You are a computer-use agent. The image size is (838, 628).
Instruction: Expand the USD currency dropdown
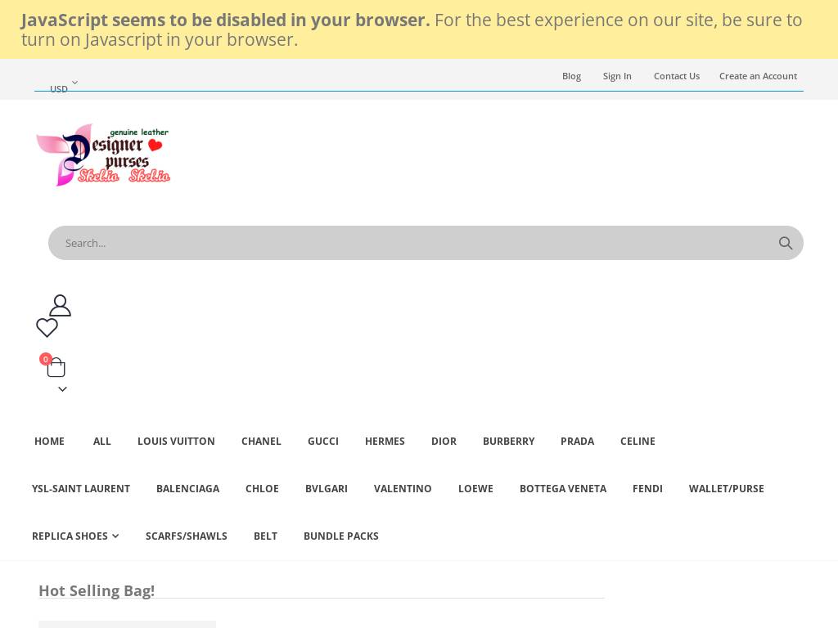[64, 87]
